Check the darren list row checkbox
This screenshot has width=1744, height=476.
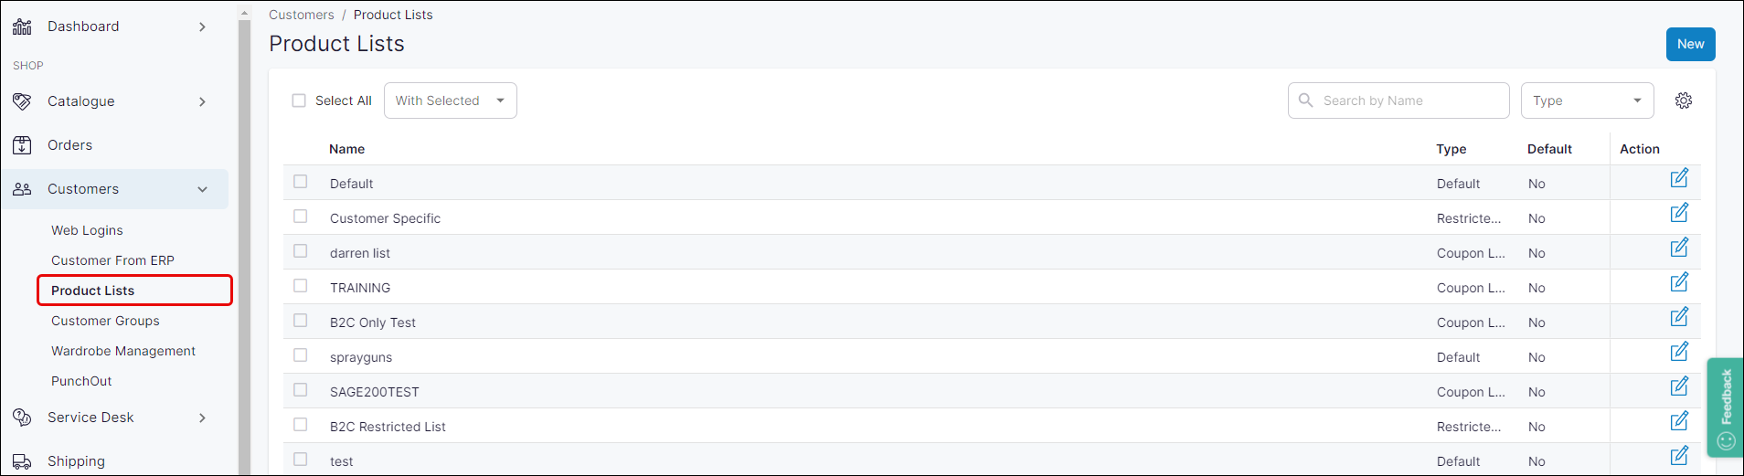point(300,251)
